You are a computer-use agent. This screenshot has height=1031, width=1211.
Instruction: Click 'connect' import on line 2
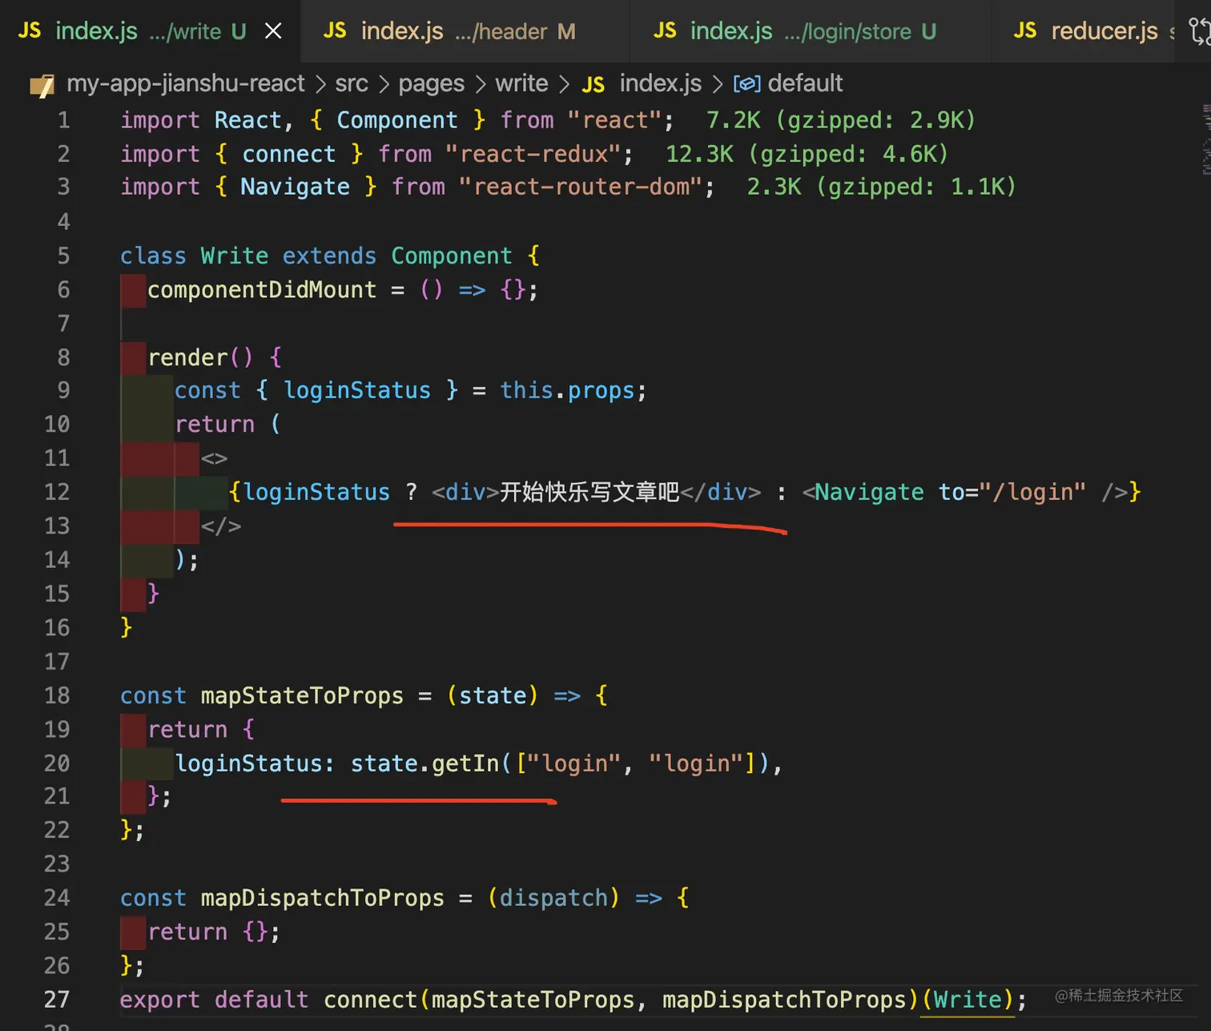(x=289, y=154)
